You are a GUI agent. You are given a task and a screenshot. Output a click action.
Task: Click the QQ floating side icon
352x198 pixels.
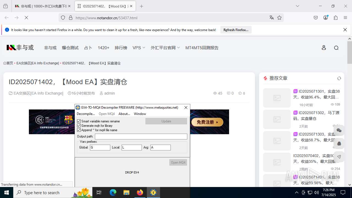tap(339, 144)
